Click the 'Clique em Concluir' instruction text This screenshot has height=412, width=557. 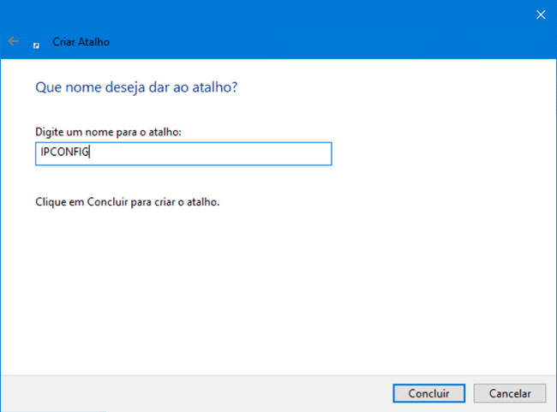pyautogui.click(x=128, y=203)
